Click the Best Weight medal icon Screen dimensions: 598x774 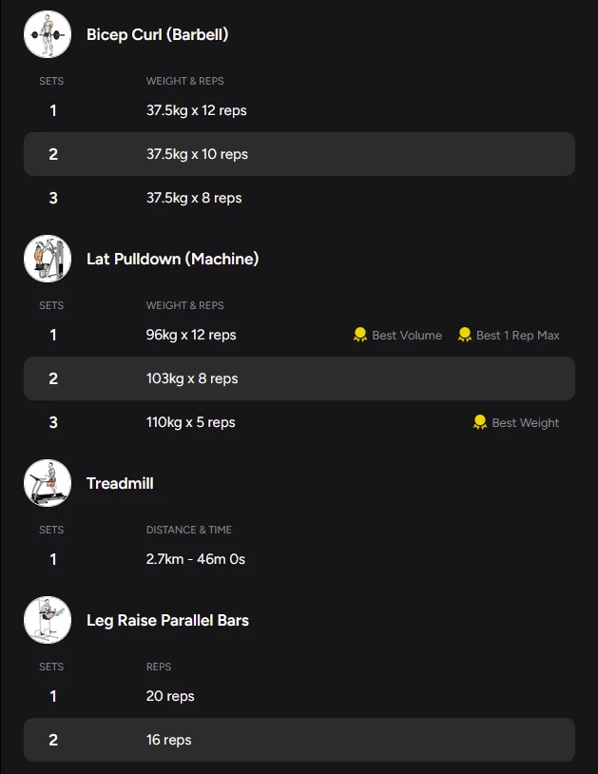[479, 422]
